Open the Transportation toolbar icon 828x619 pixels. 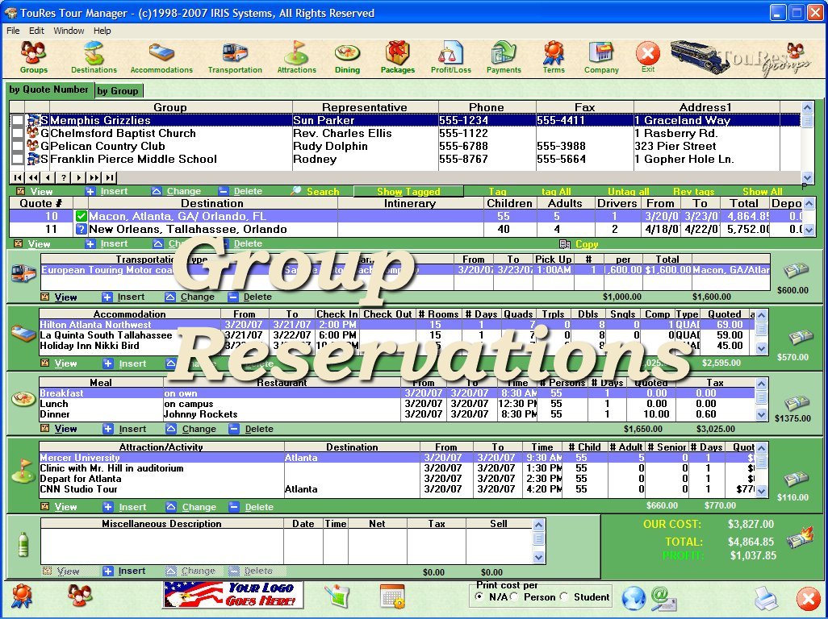pos(235,57)
